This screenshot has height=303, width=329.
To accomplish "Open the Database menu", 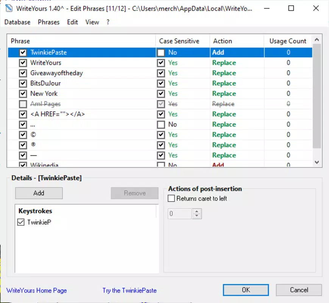I will coord(17,22).
